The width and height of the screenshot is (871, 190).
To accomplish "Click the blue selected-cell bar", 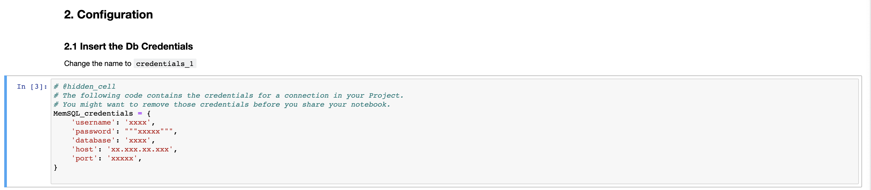I will click(5, 131).
